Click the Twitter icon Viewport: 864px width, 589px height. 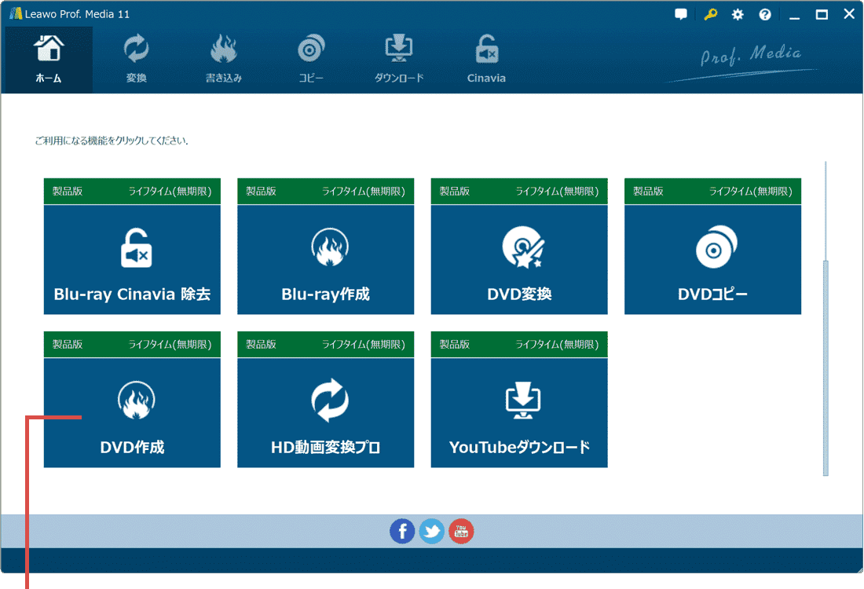tap(431, 531)
